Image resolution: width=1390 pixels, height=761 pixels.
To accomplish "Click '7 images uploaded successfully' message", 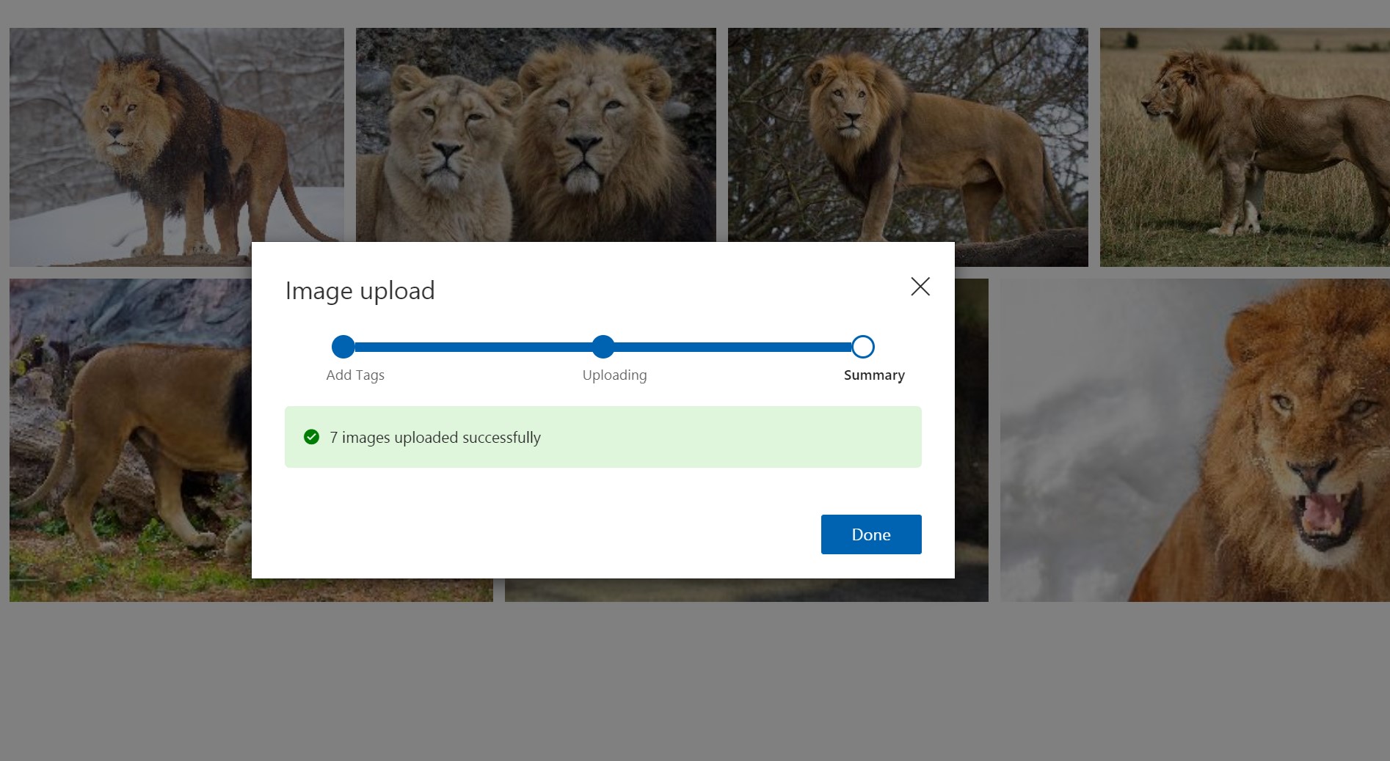I will [435, 438].
